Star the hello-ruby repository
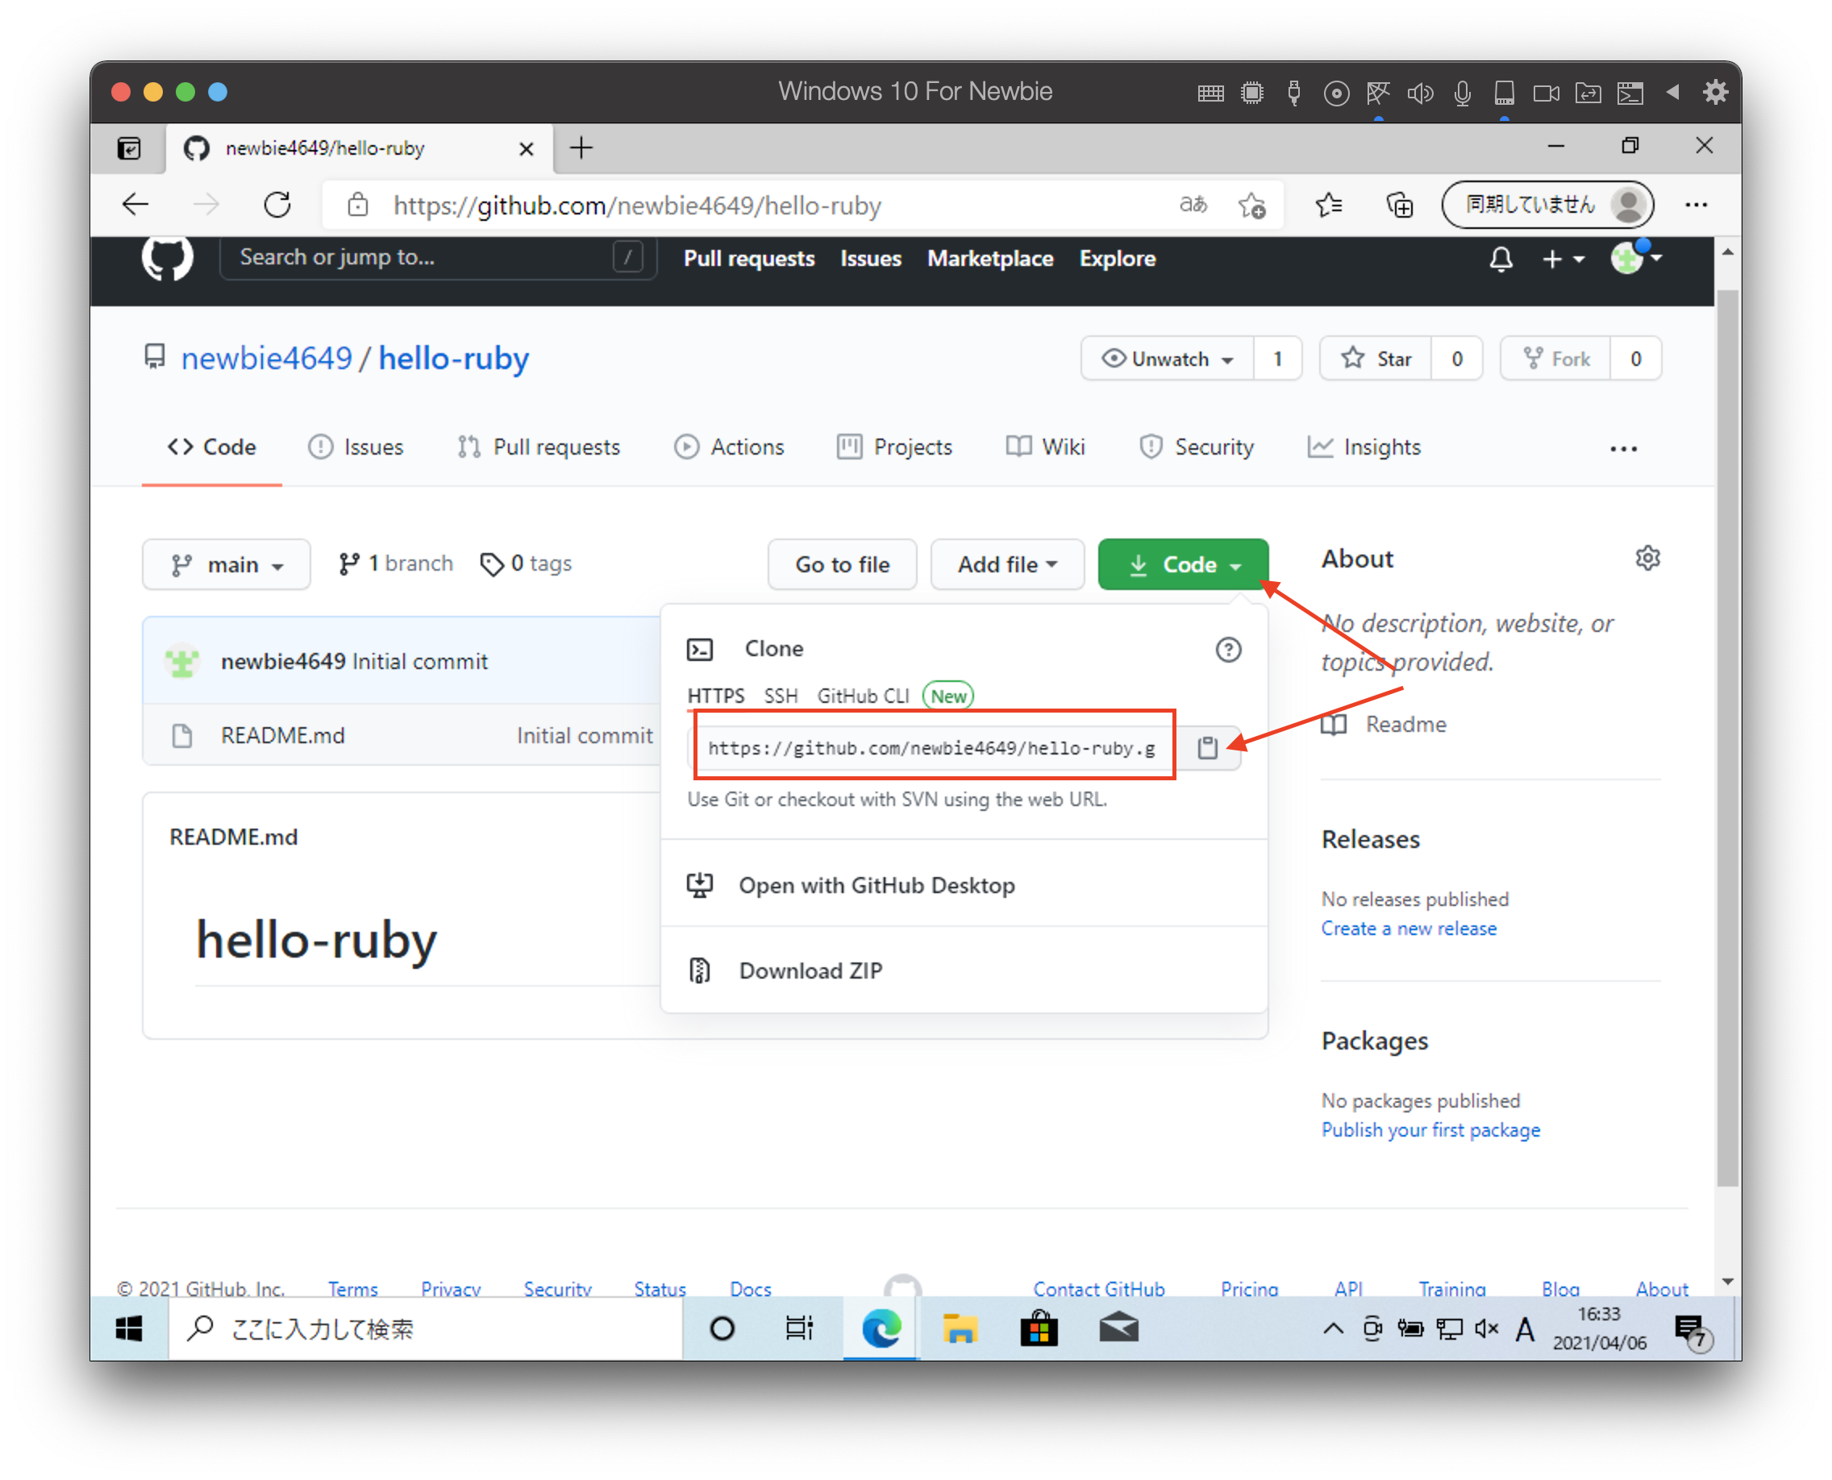 pyautogui.click(x=1375, y=358)
